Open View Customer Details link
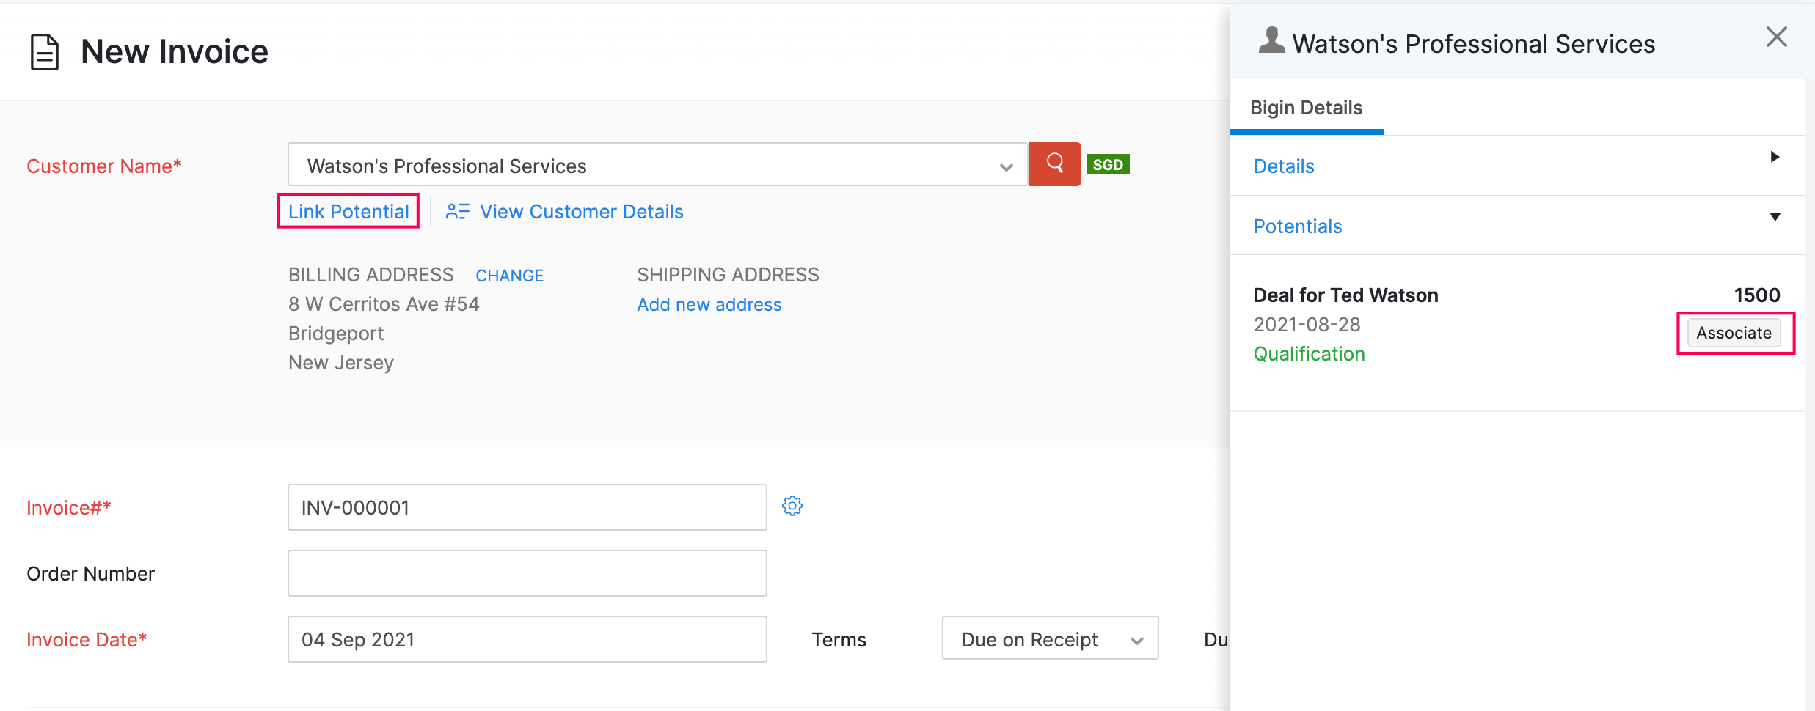 click(581, 212)
